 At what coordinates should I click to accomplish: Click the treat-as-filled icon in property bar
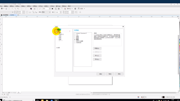(x=76, y=12)
